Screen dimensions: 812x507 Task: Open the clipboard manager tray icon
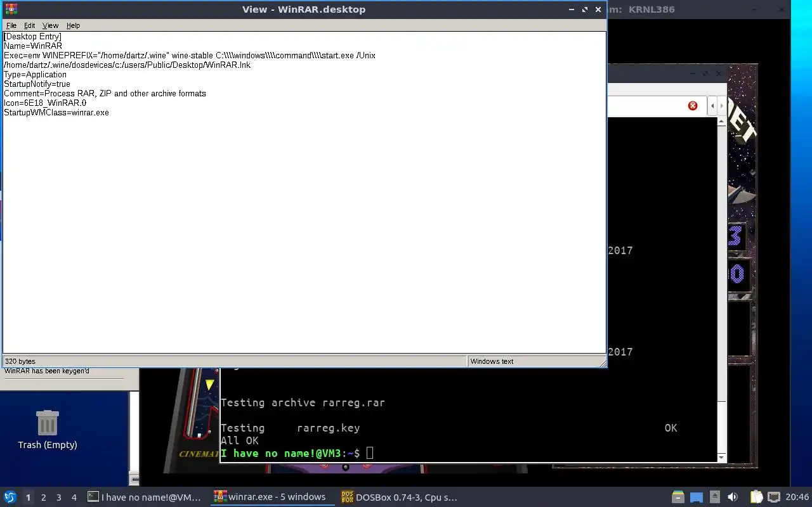756,497
